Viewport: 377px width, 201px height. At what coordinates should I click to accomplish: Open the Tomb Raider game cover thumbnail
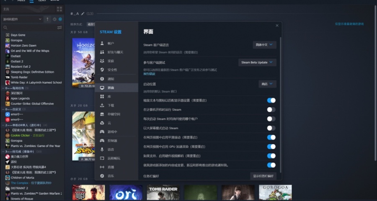click(163, 192)
